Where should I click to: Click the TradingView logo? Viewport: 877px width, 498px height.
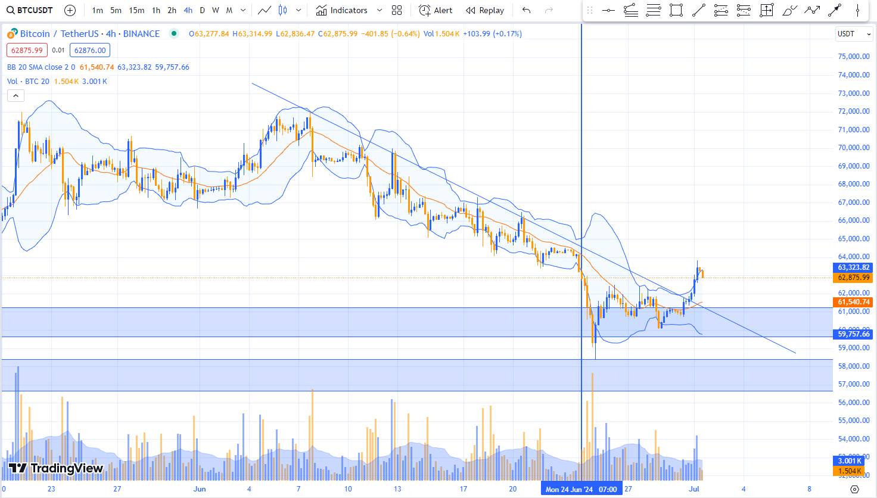tap(56, 469)
